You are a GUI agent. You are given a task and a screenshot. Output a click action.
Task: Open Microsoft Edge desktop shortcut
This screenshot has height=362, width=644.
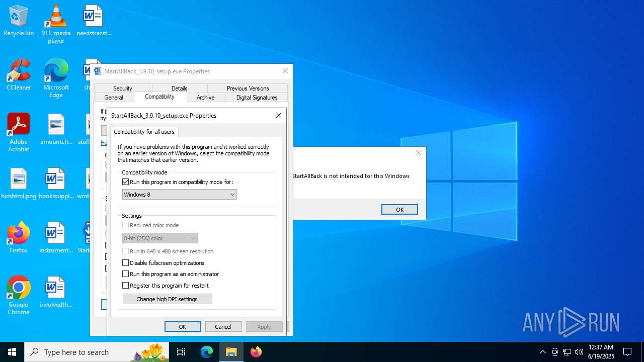coord(56,78)
